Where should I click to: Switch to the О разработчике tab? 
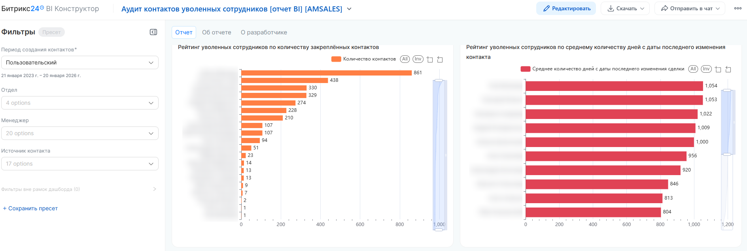(264, 32)
